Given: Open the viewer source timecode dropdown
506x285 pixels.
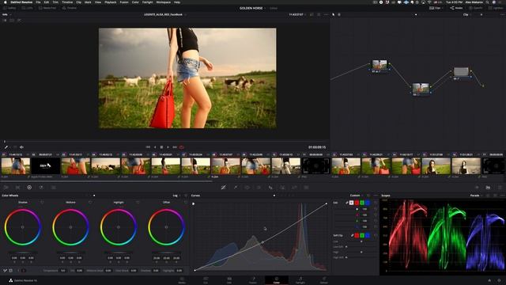Looking at the screenshot, I should click(x=297, y=14).
